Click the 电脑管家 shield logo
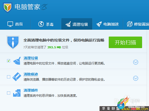The width and height of the screenshot is (149, 111). pyautogui.click(x=7, y=7)
